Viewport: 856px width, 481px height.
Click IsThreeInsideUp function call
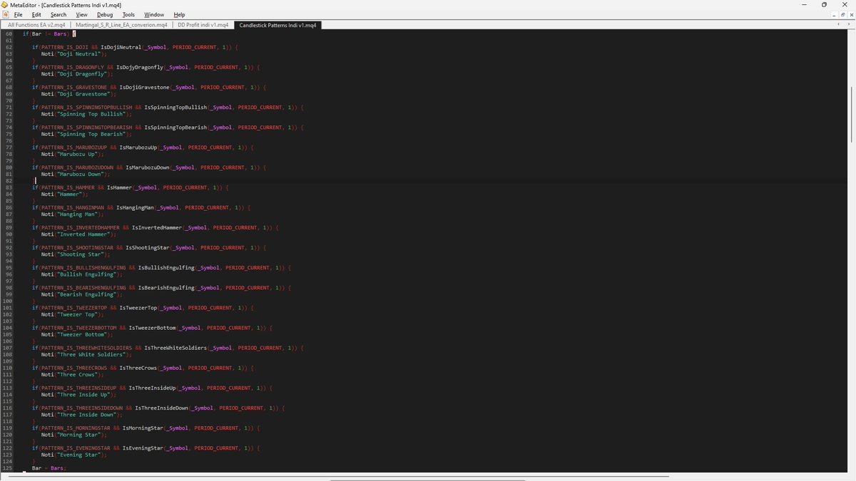point(151,388)
